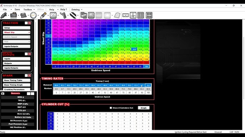245x137 pixels.
Task: Expand the Toolbox menu arrow
Action: click(34, 10)
